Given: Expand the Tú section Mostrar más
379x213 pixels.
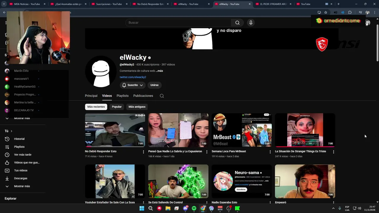Looking at the screenshot, I should pos(23,186).
